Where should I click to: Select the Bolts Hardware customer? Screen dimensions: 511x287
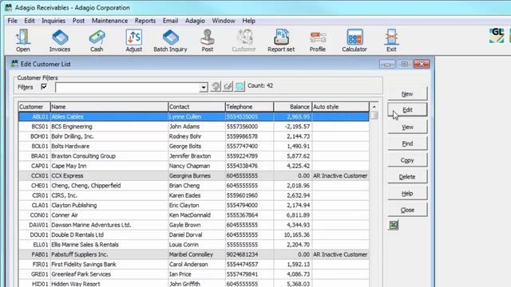193,146
